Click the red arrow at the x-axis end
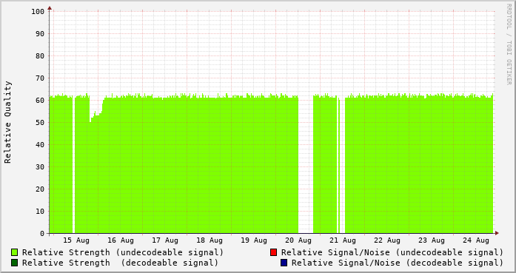The image size is (516, 273). coord(497,233)
